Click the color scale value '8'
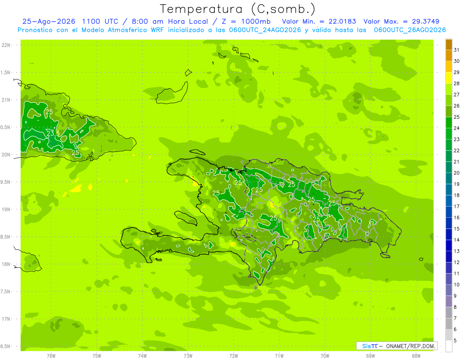 pyautogui.click(x=455, y=307)
